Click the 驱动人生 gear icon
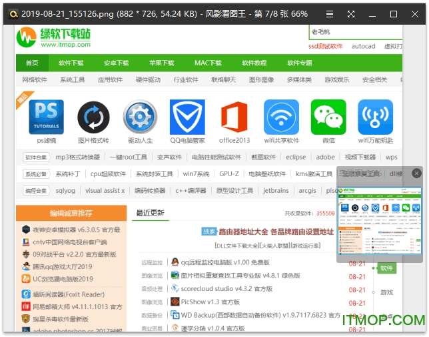This screenshot has width=429, height=337. (x=140, y=117)
